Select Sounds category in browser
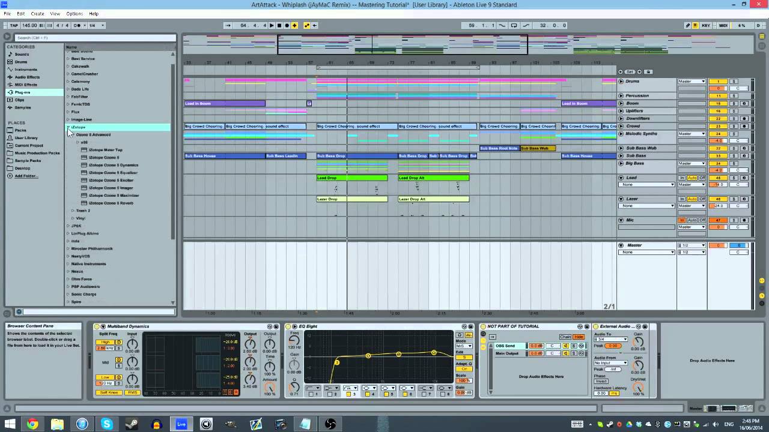The image size is (769, 432). click(x=22, y=54)
